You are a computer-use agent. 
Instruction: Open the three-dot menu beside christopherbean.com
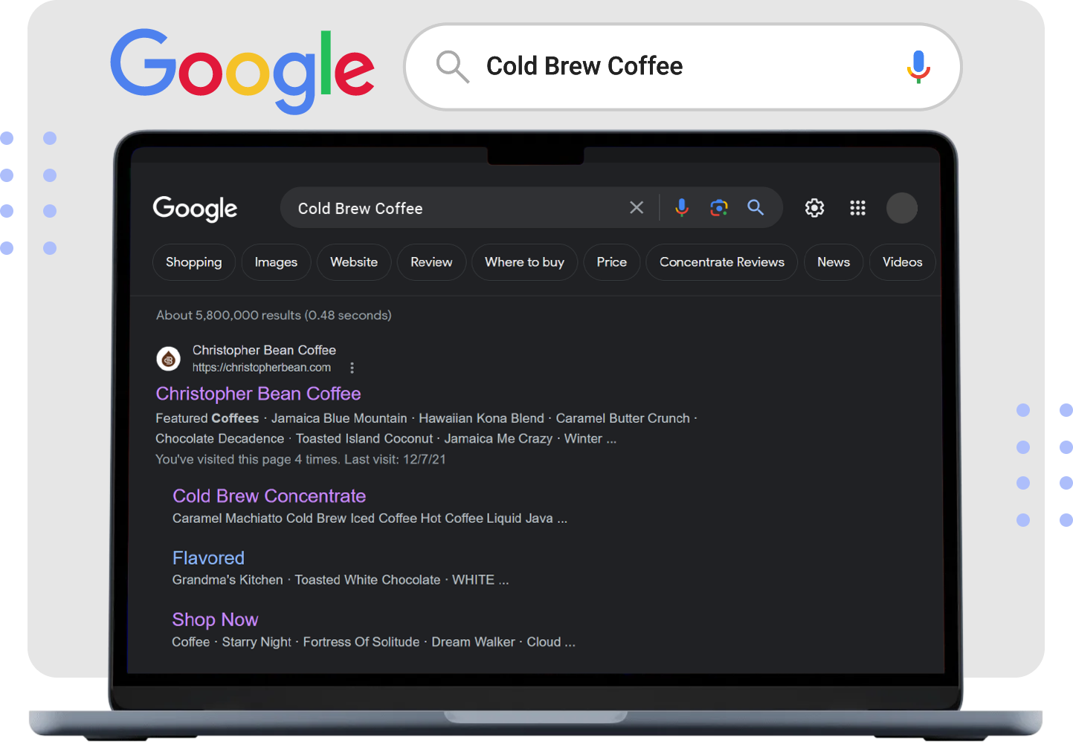coord(352,368)
